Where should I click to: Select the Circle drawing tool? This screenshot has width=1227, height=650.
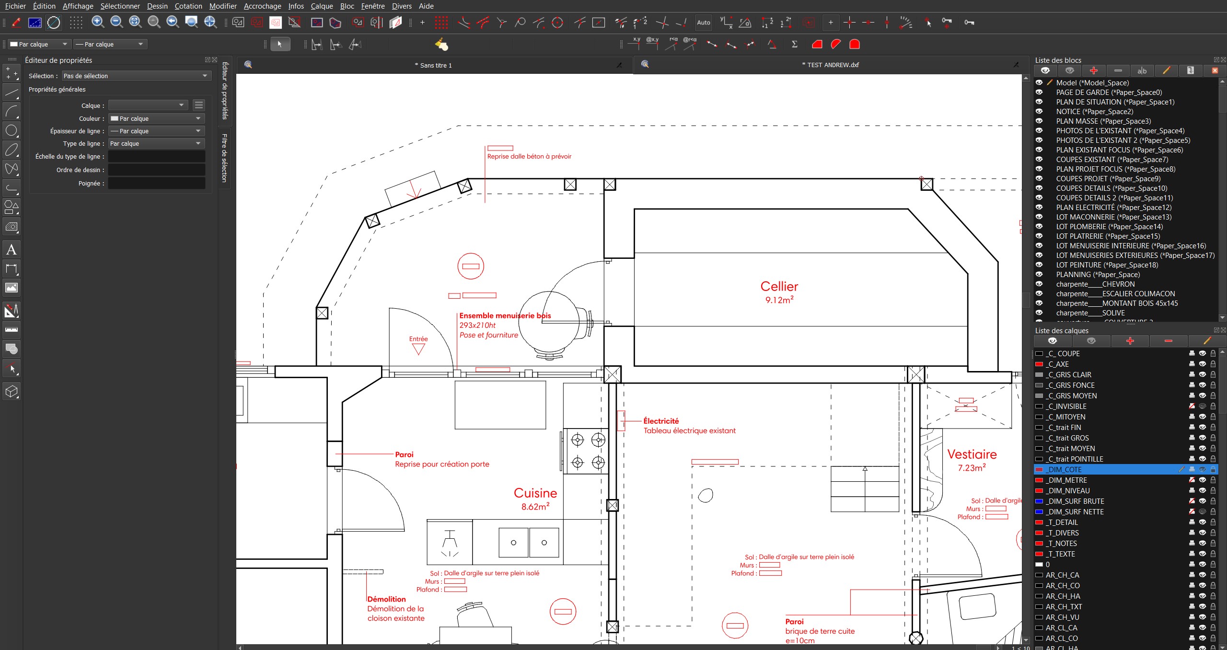pos(11,130)
